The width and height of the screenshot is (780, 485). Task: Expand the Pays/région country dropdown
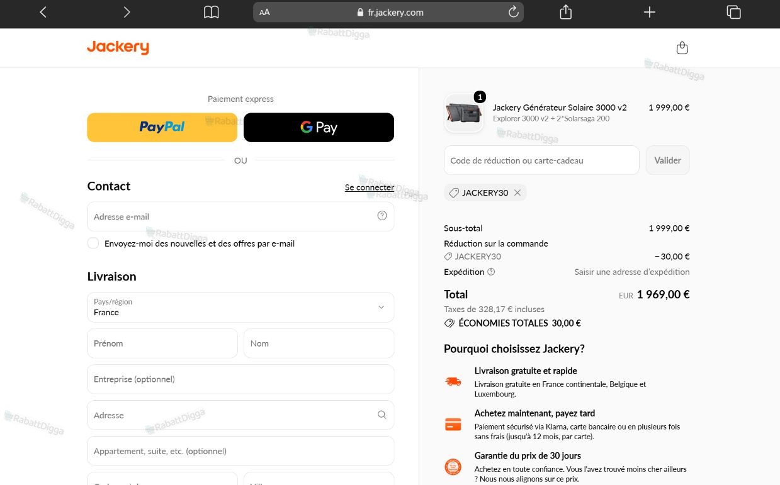[240, 307]
